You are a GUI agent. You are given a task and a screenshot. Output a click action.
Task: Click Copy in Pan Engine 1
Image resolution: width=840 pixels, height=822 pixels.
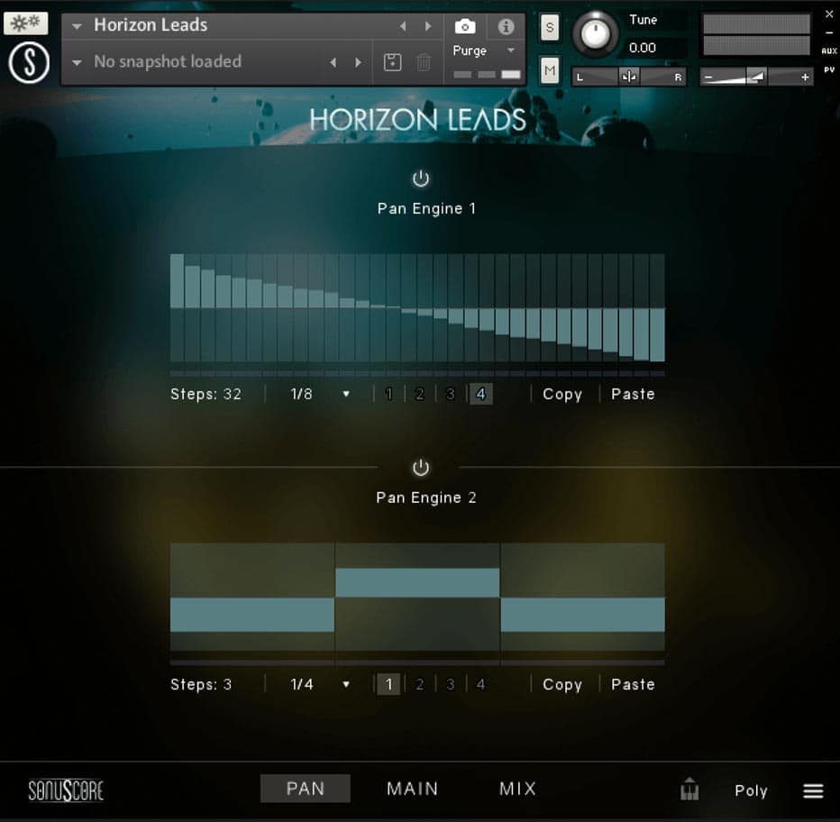tap(562, 394)
